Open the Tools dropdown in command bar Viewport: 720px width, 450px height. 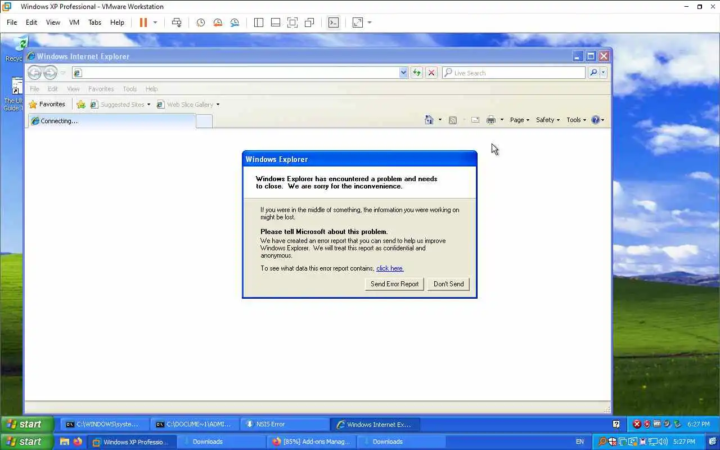click(x=576, y=120)
